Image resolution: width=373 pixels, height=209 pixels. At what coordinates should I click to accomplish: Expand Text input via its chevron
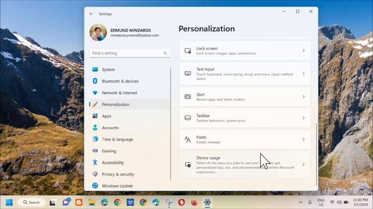[304, 74]
